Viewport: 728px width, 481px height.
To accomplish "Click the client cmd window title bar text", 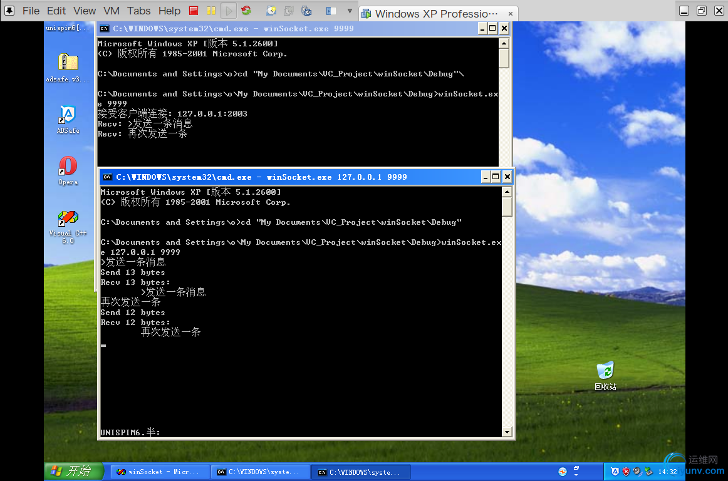I will [x=261, y=177].
